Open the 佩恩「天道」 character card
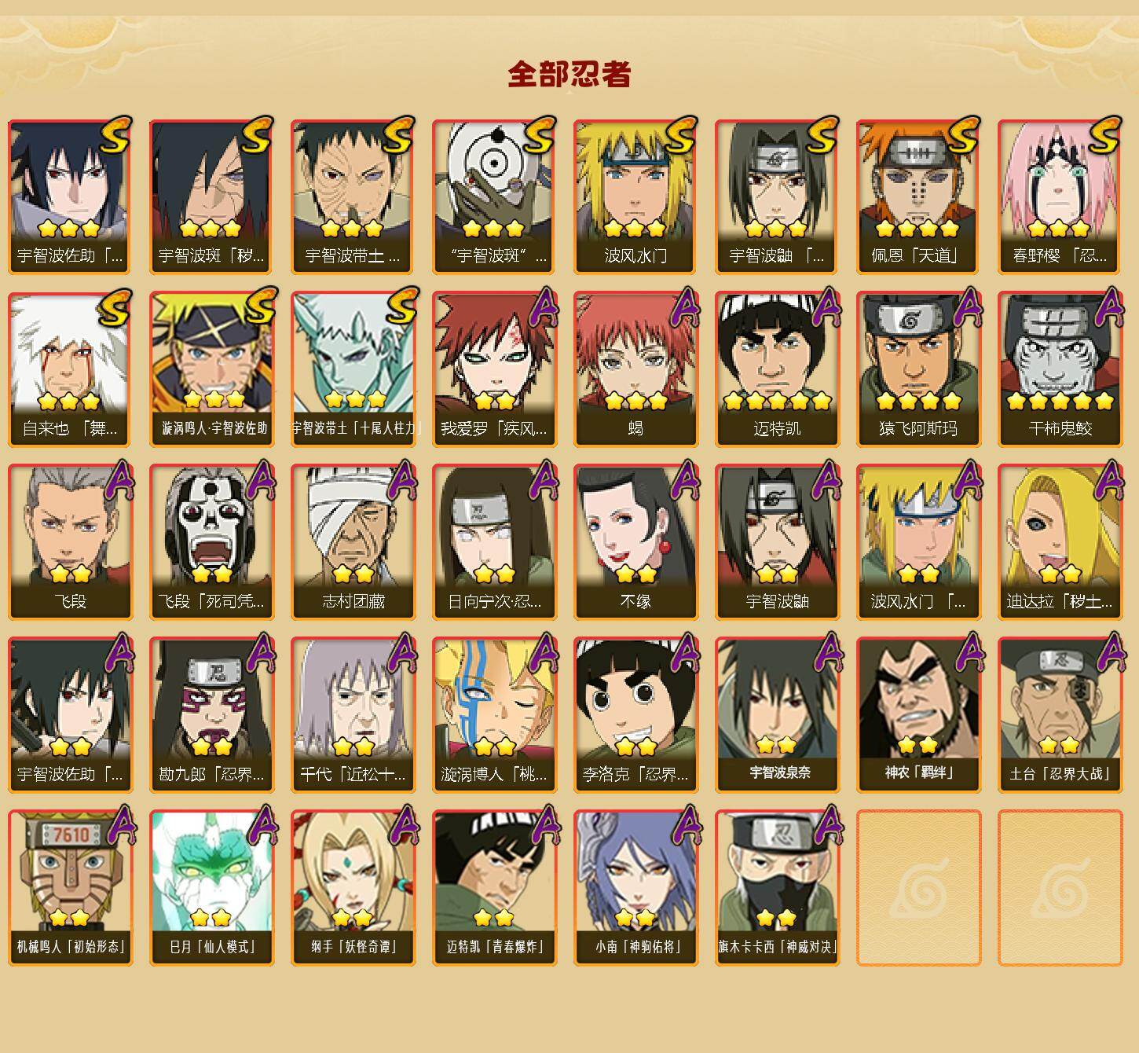Image resolution: width=1139 pixels, height=1053 pixels. 918,196
